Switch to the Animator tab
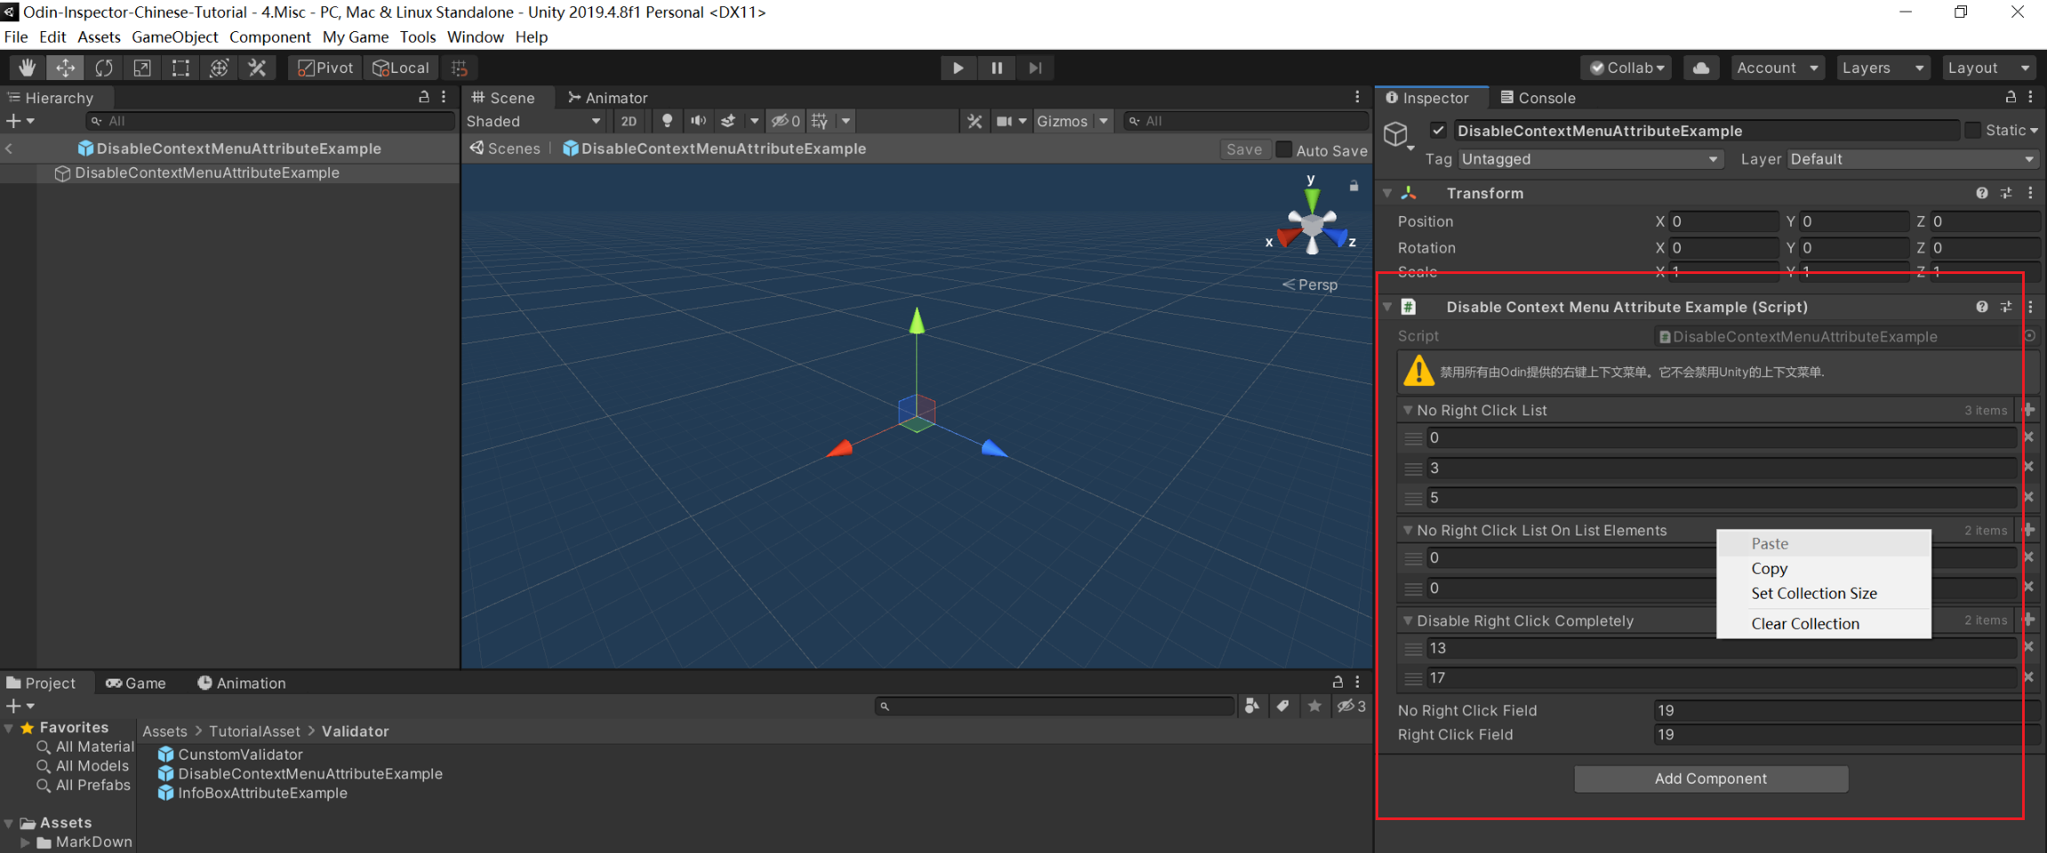2047x853 pixels. point(608,98)
